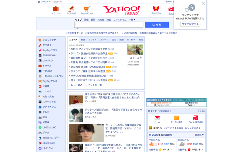Click the メール envelope icon

(157, 118)
